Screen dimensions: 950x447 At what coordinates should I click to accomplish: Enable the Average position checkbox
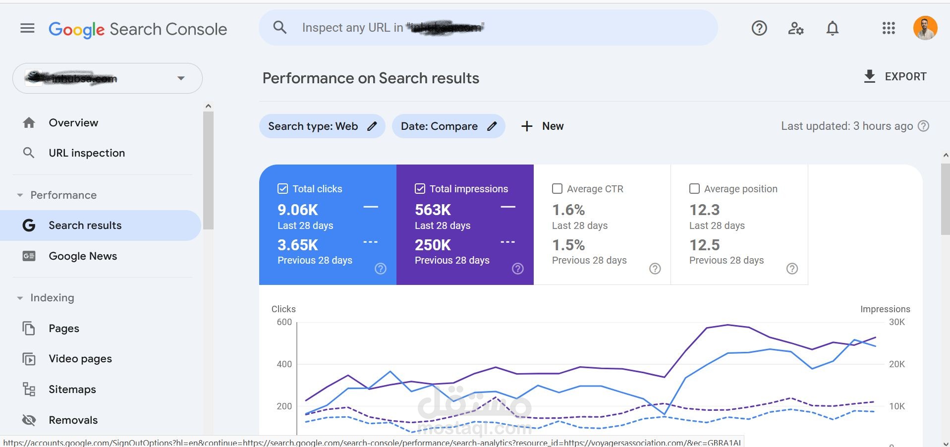tap(694, 189)
